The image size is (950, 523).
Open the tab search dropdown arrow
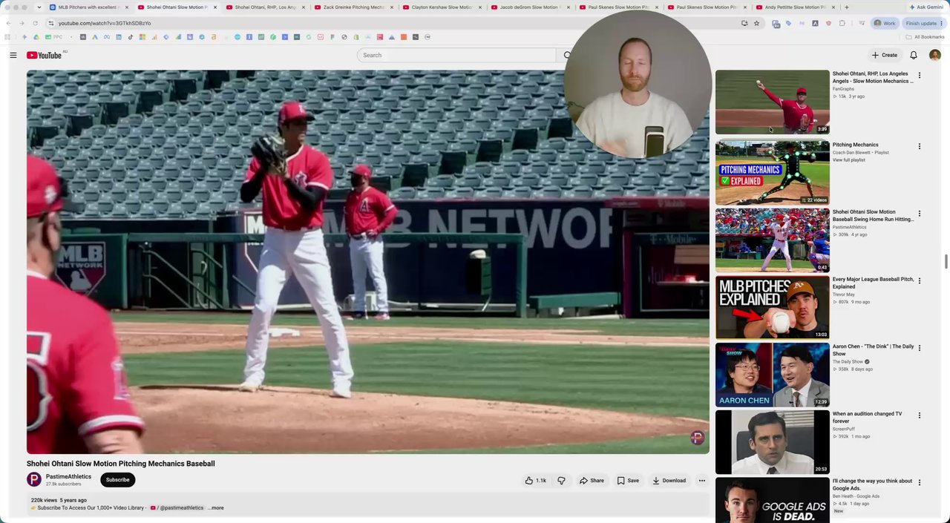point(39,7)
